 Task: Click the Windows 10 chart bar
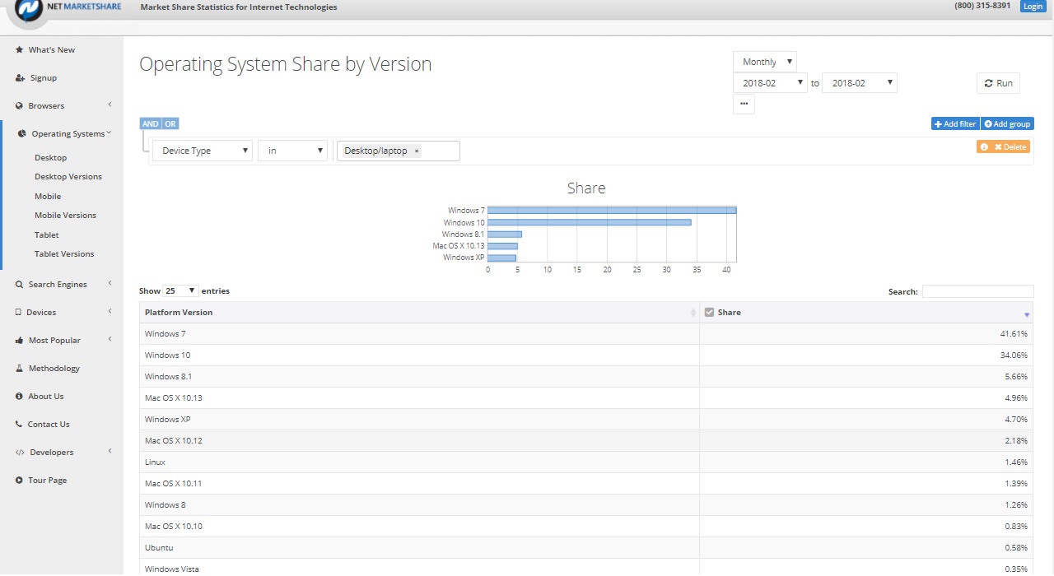[x=590, y=222]
